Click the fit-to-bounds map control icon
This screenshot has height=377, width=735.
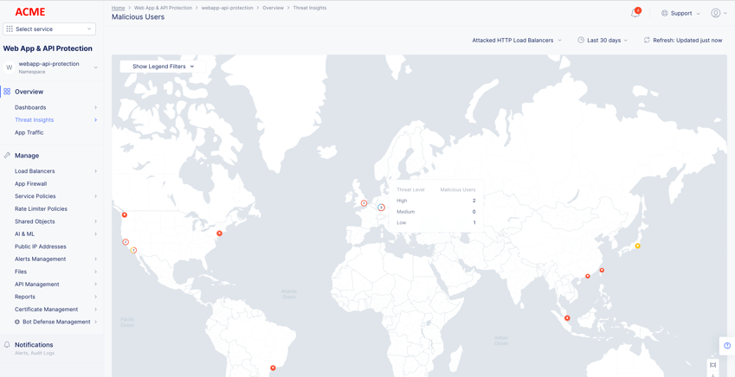point(713,365)
